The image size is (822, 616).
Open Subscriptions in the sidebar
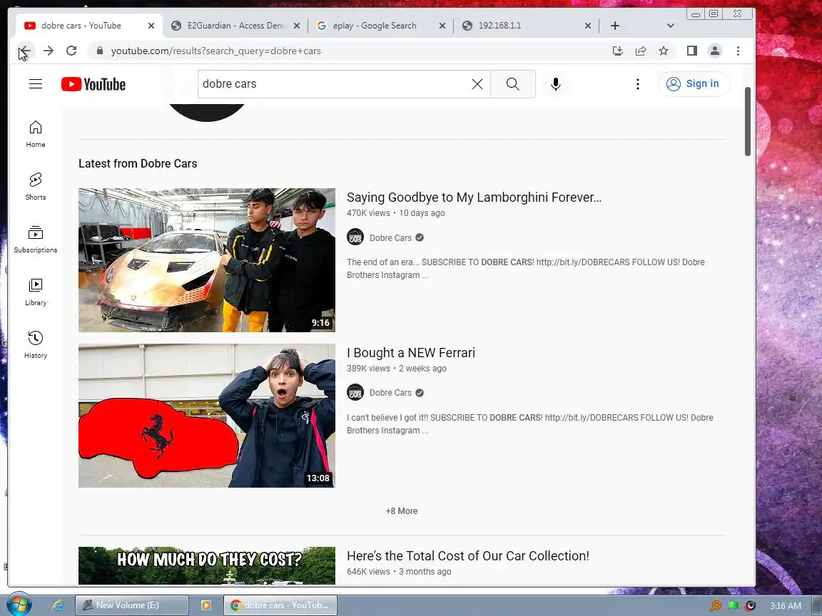point(36,240)
